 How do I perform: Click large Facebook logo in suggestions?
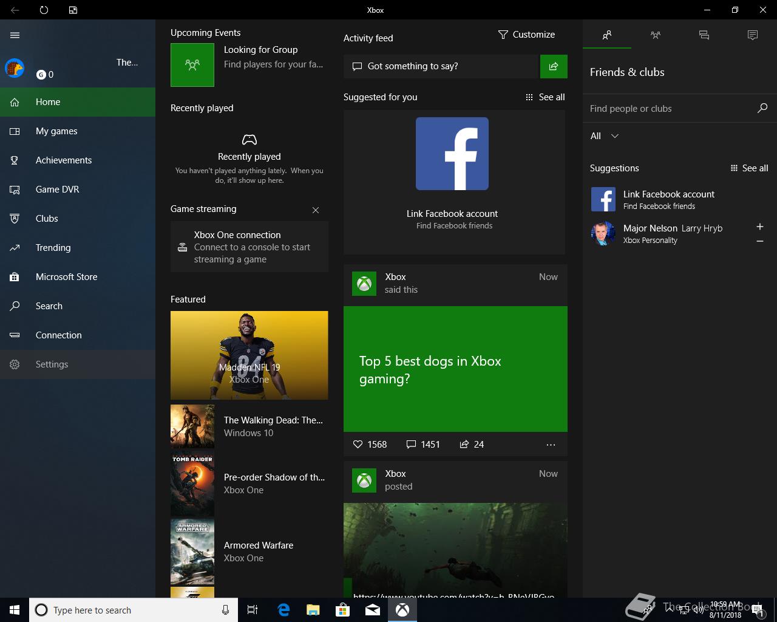(x=452, y=154)
